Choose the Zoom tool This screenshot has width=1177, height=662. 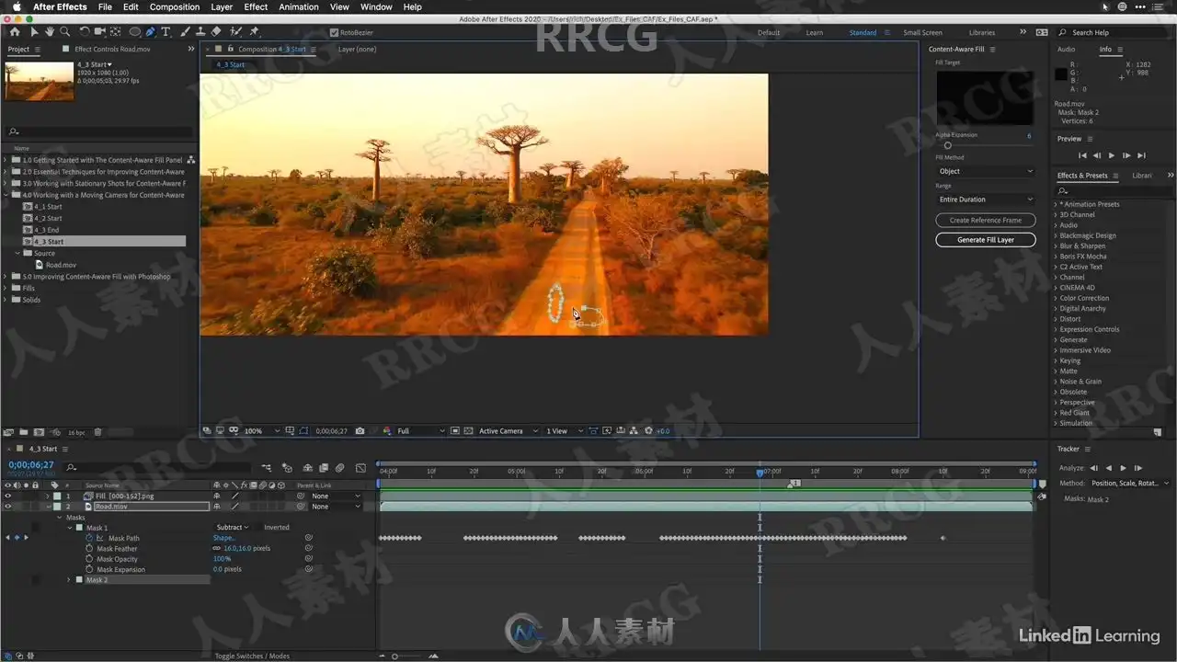[64, 32]
